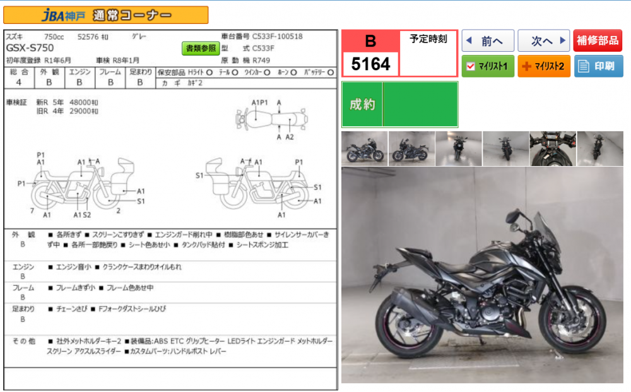
Task: Show third thumbnail, front view
Action: click(459, 149)
